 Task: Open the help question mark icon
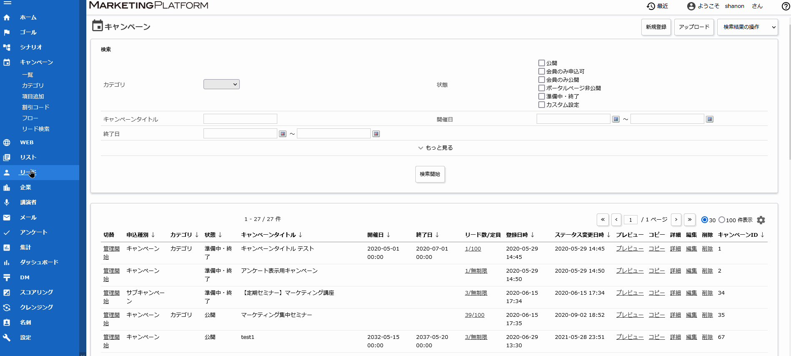pos(786,6)
